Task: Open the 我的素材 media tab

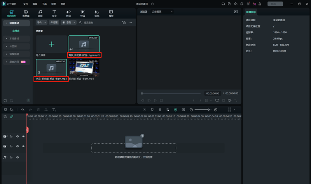Action: click(12, 14)
